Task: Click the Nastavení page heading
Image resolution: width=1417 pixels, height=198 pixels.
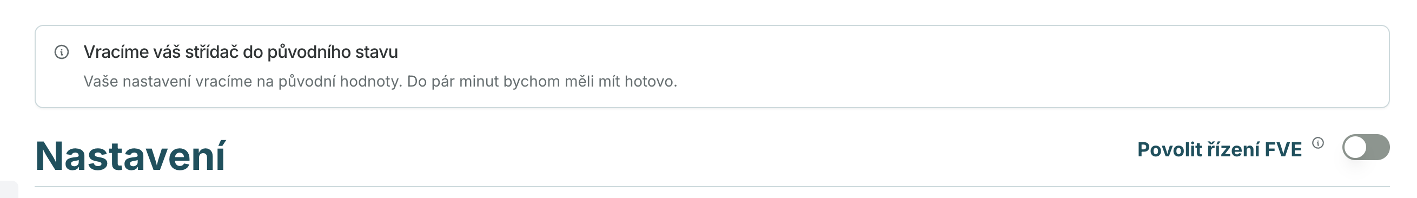Action: [130, 156]
